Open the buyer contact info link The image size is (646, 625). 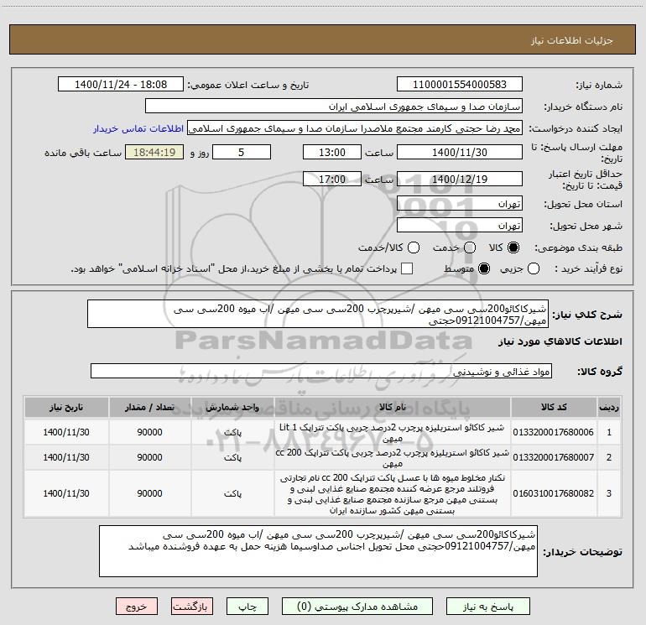tap(138, 128)
